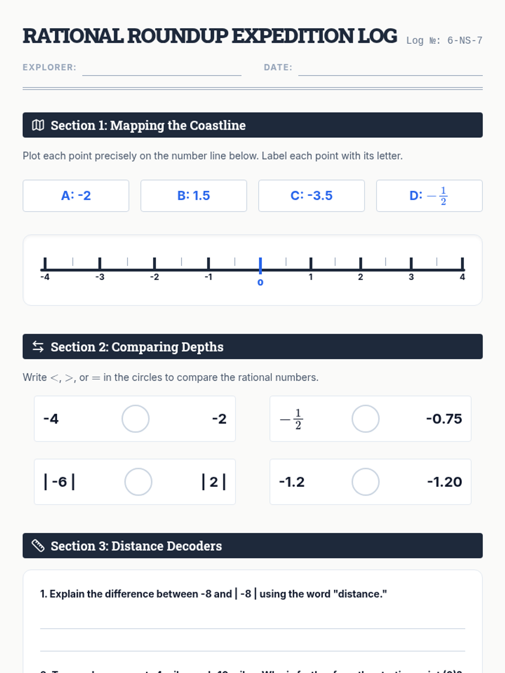This screenshot has width=505, height=673.
Task: Click the blue zero tick on number line
Action: 260,266
